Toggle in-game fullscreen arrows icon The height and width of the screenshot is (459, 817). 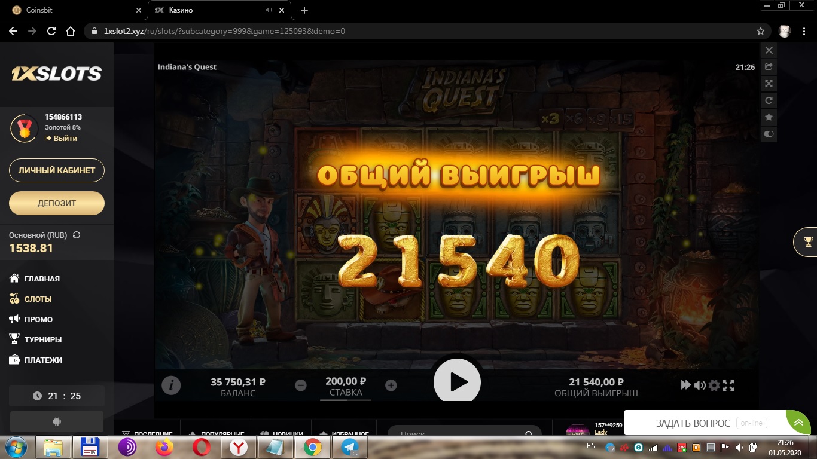tap(728, 385)
